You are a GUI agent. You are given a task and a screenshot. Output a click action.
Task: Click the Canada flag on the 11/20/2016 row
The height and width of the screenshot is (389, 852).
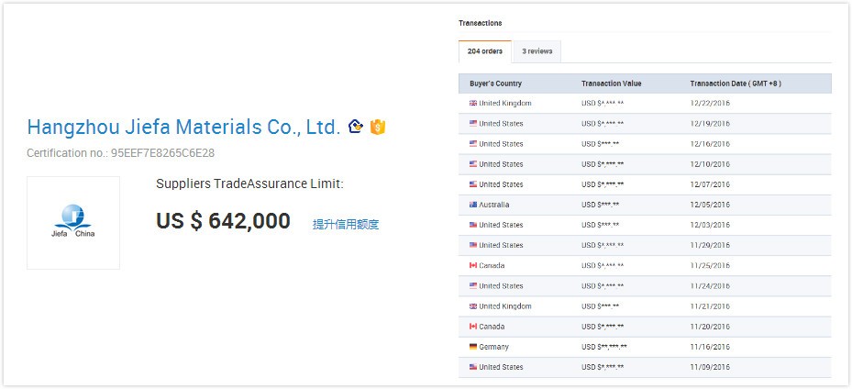click(473, 327)
